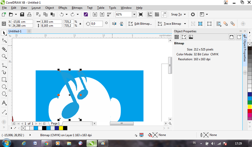The image size is (252, 147).
Task: Select the Ellipse tool
Action: click(x=4, y=87)
